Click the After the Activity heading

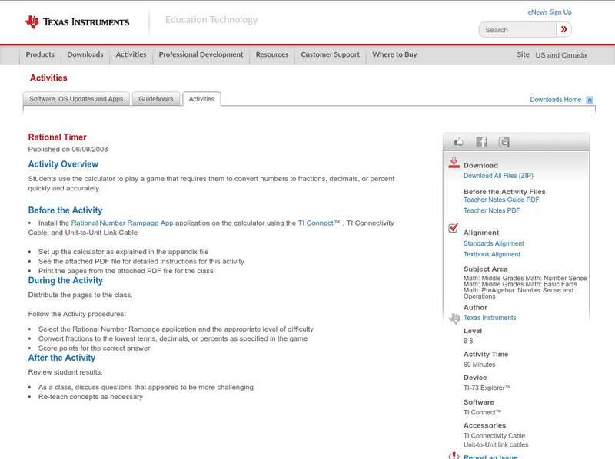tap(61, 358)
